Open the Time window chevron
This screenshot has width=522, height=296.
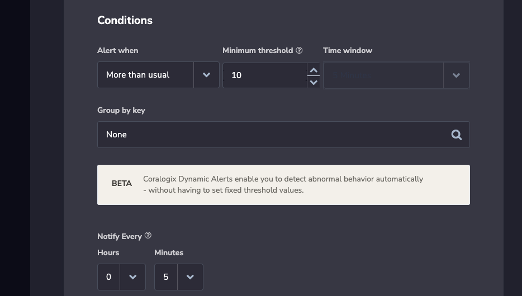[456, 75]
